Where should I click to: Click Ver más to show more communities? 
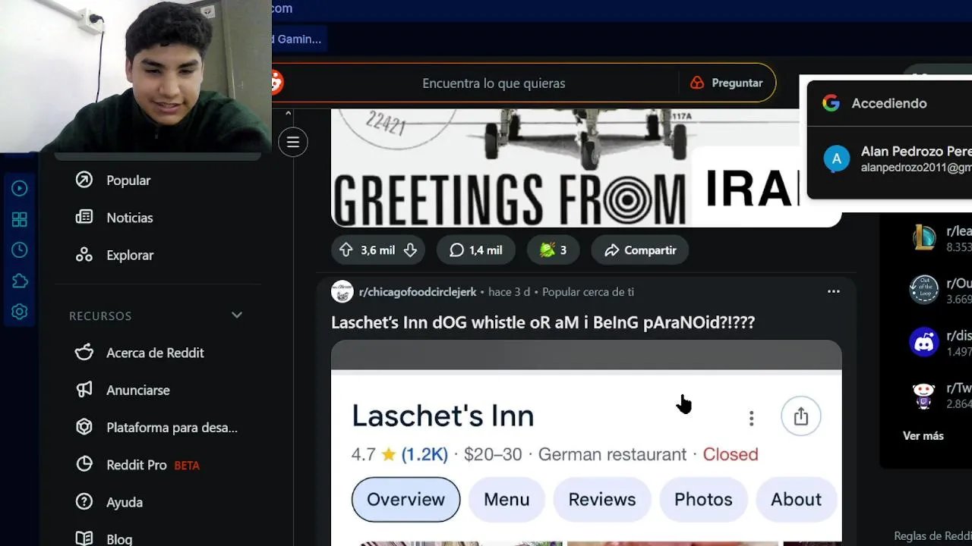coord(923,436)
